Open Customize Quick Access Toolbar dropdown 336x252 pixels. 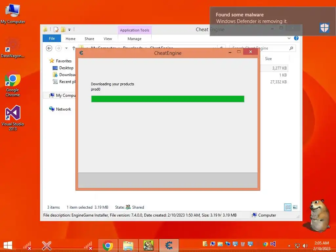point(70,30)
